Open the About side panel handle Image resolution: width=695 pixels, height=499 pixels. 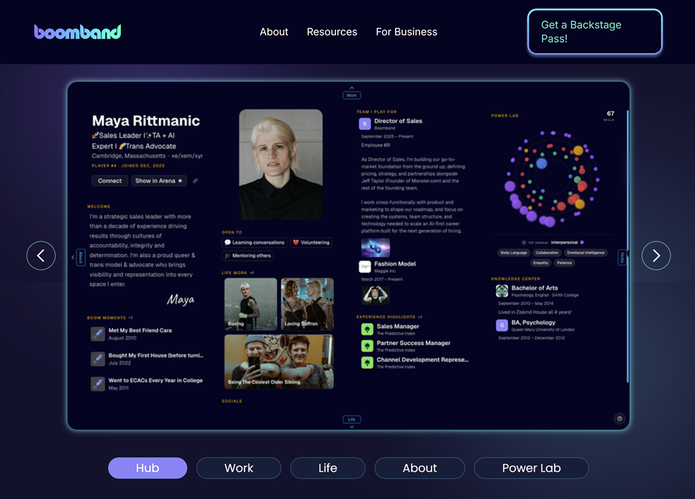80,257
